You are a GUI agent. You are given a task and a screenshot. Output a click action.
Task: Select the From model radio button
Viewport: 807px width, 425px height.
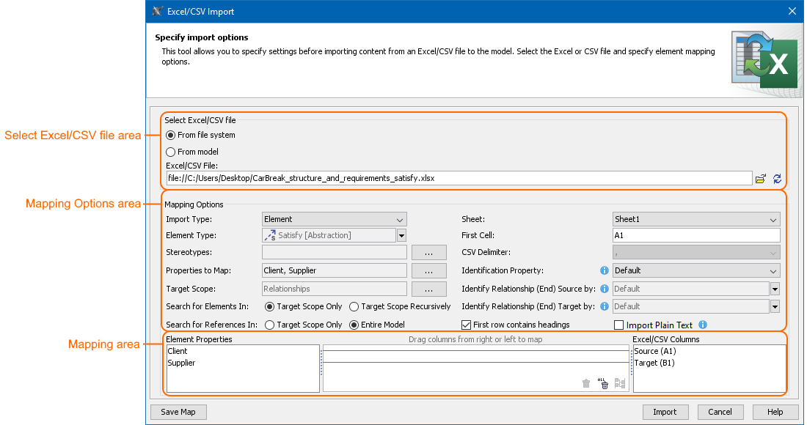pos(171,152)
